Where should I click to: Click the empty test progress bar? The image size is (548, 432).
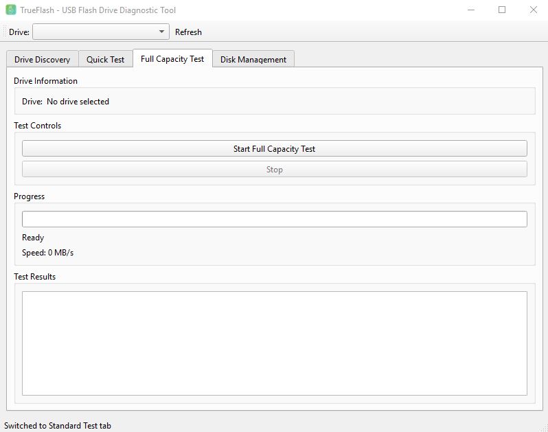[x=275, y=219]
